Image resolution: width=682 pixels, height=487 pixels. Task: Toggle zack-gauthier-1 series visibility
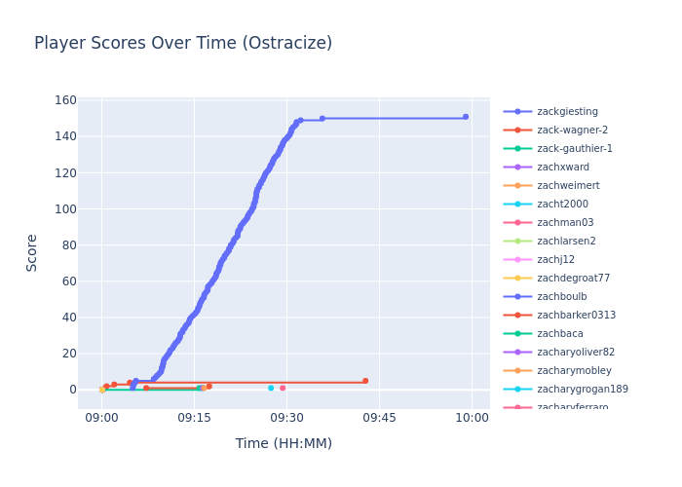[575, 149]
